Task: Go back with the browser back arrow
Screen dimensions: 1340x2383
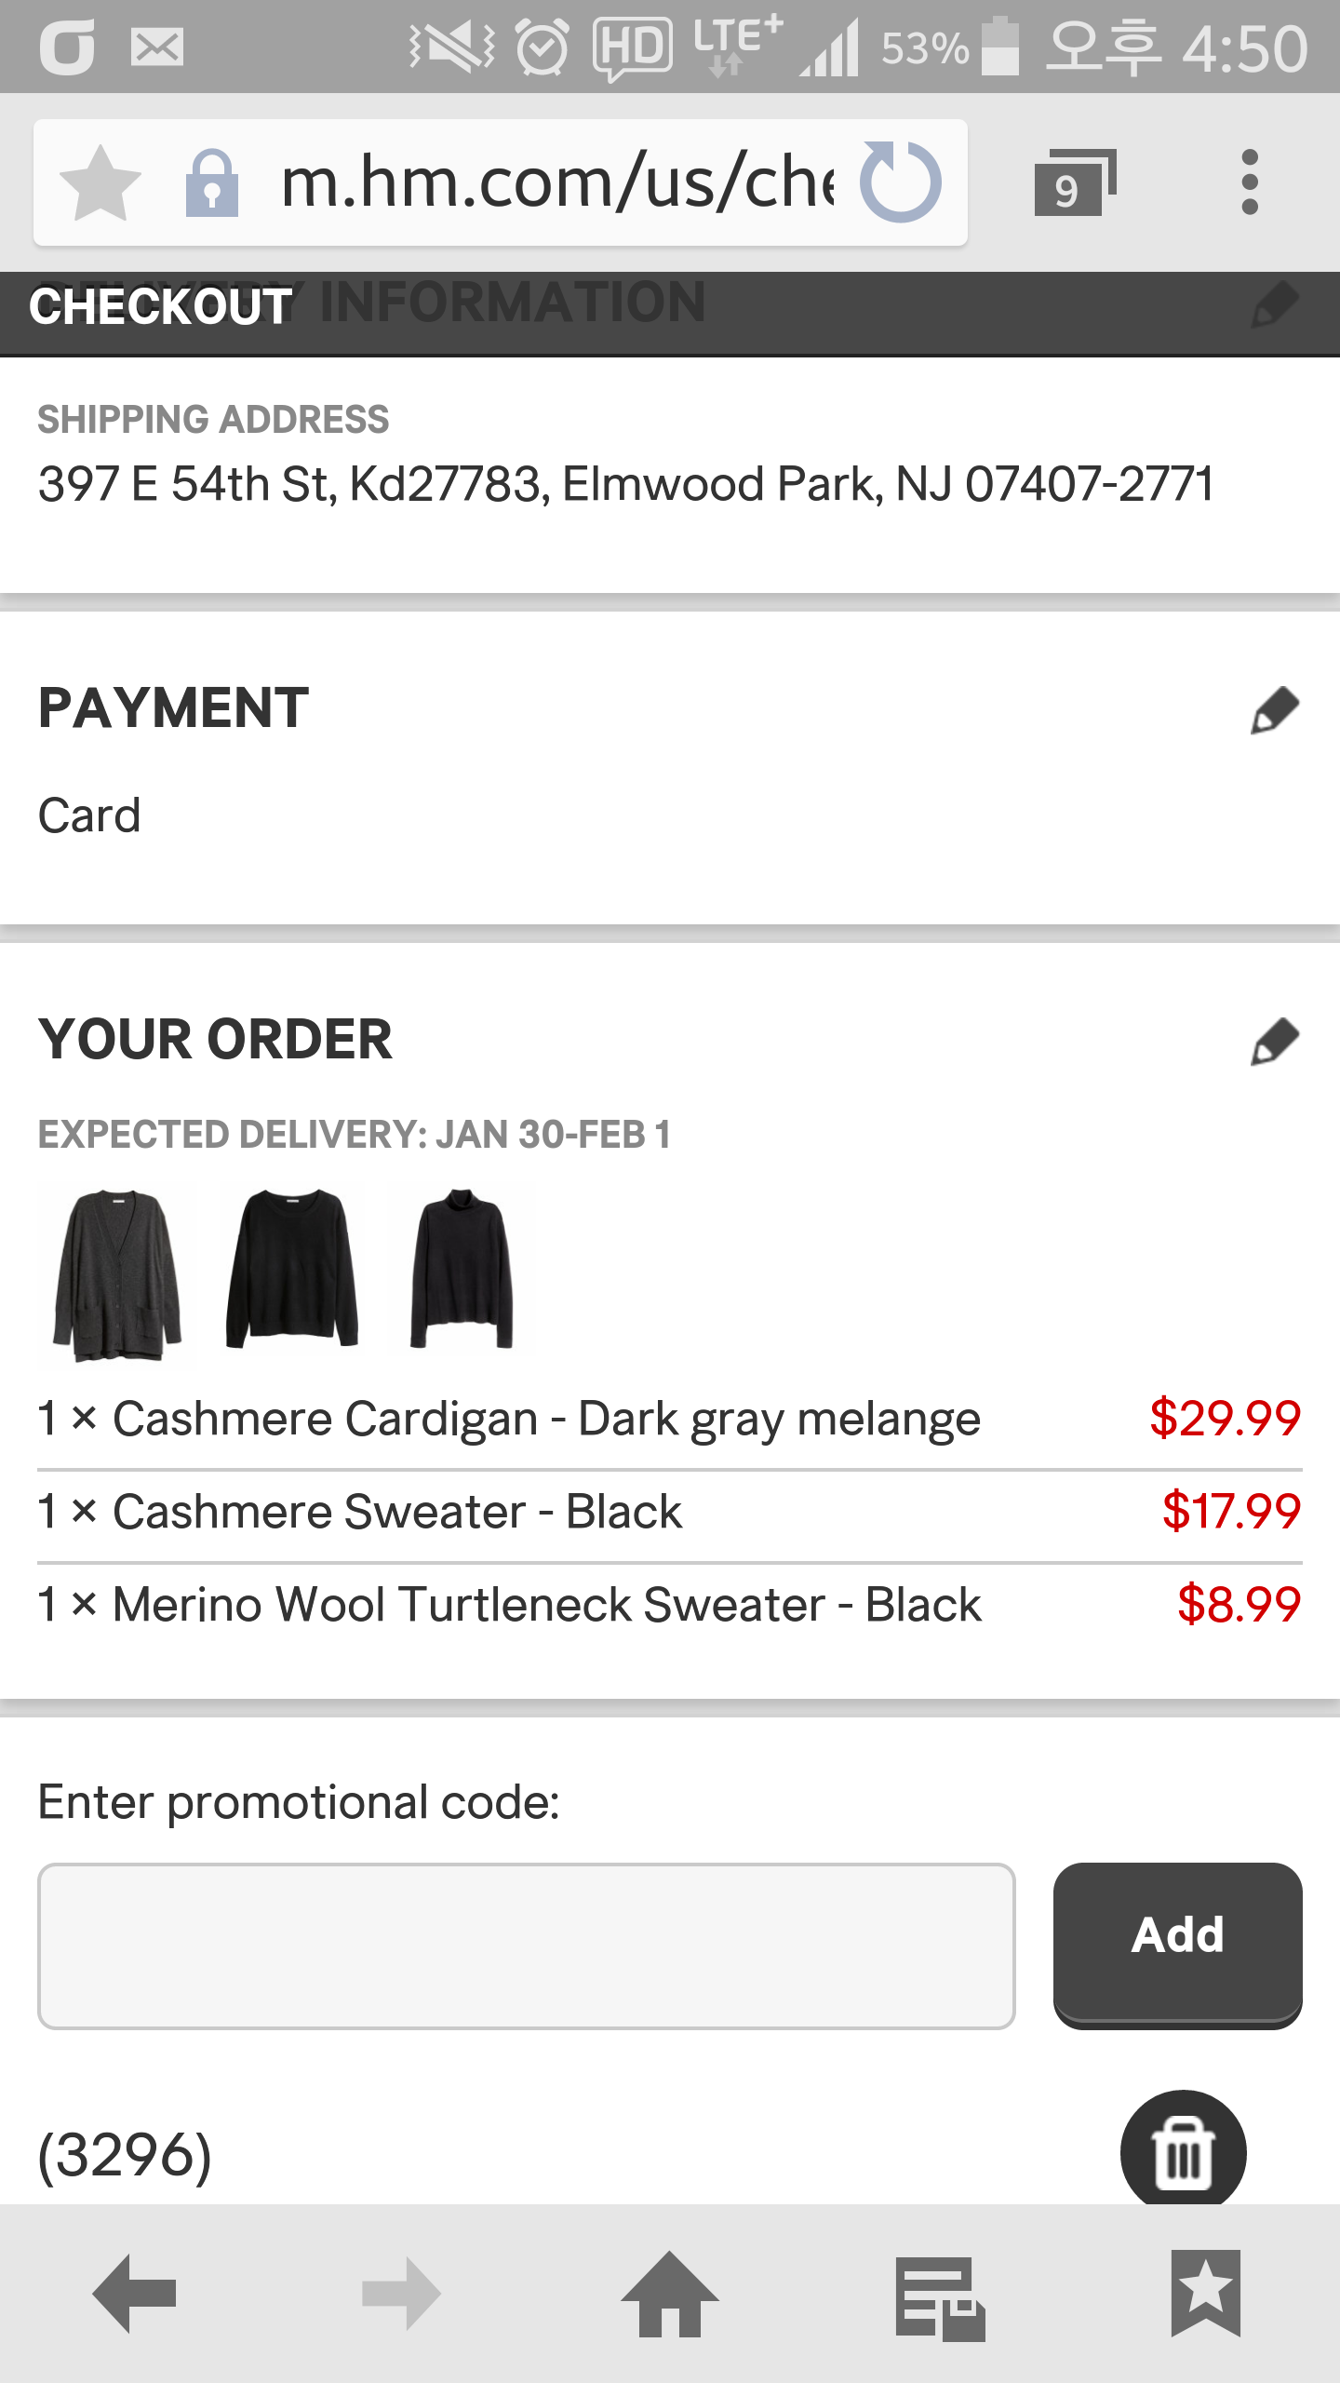Action: tap(135, 2294)
